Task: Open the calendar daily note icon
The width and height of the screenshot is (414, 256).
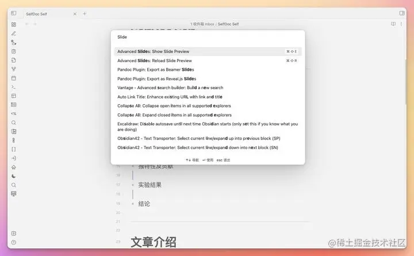Action: tap(14, 78)
